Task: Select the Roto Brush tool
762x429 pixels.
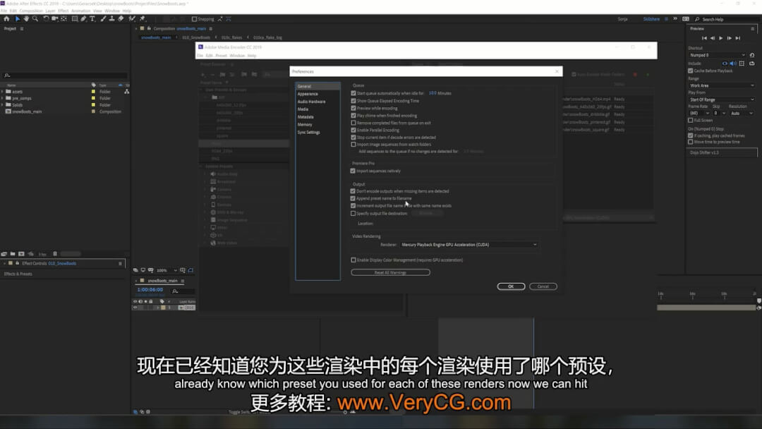Action: (x=132, y=19)
